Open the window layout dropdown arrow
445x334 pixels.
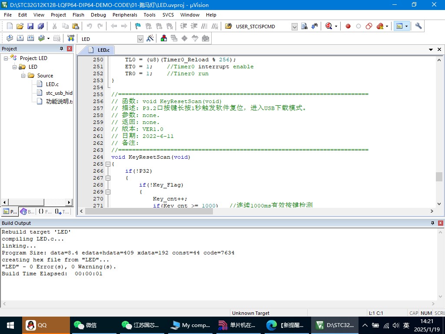coord(406,26)
